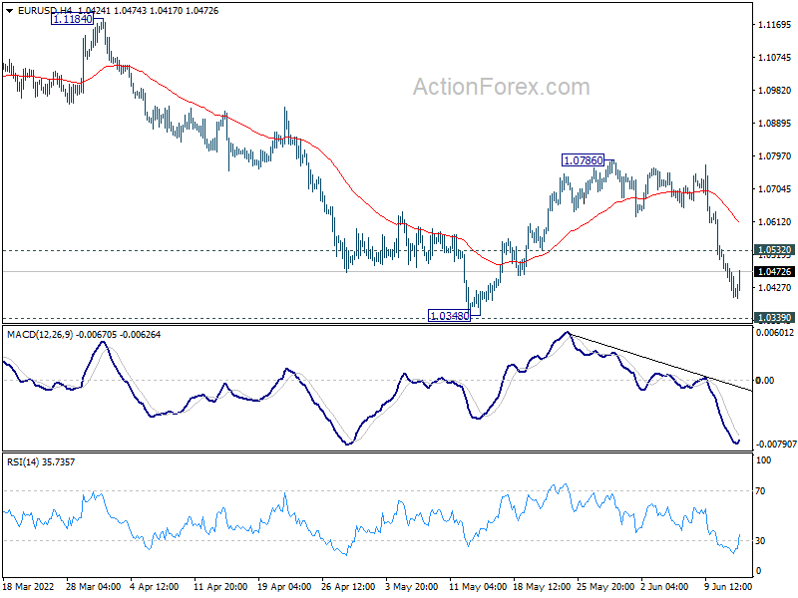
Task: Click the 1.03480 low price label
Action: click(450, 316)
